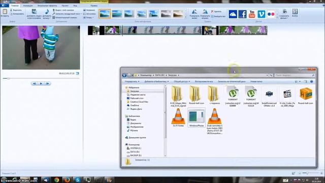
Task: Step to next frame in preview
Action: pyautogui.click(x=47, y=83)
